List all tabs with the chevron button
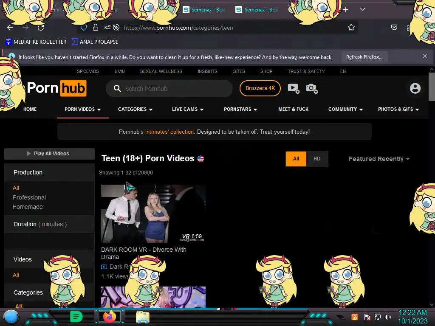This screenshot has height=326, width=435. tap(363, 9)
